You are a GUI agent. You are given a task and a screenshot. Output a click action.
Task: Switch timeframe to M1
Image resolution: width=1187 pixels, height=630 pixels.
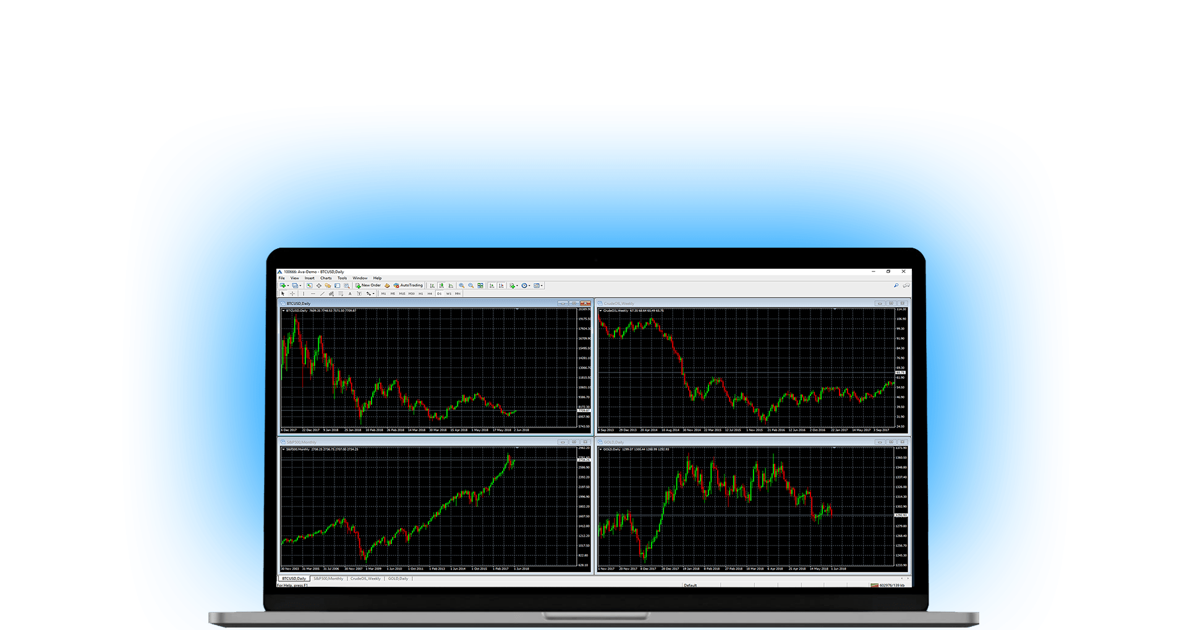[383, 293]
